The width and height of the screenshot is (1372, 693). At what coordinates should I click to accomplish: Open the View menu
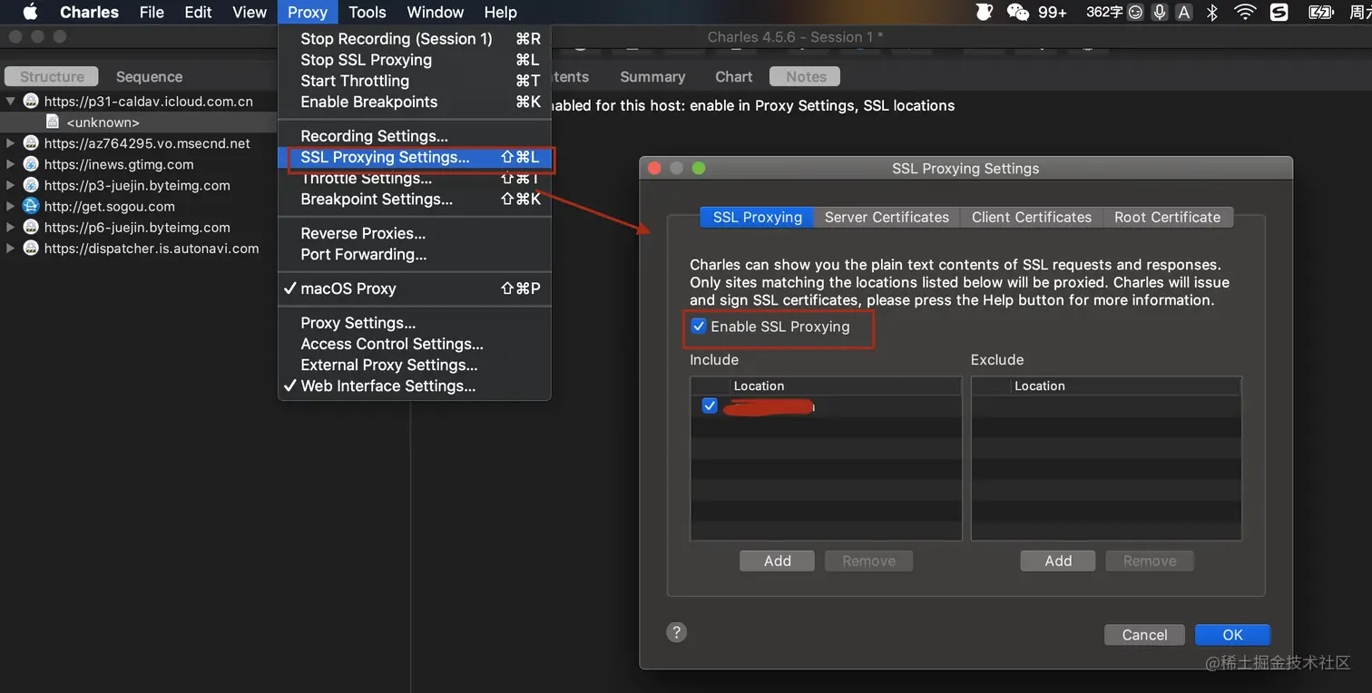point(249,12)
